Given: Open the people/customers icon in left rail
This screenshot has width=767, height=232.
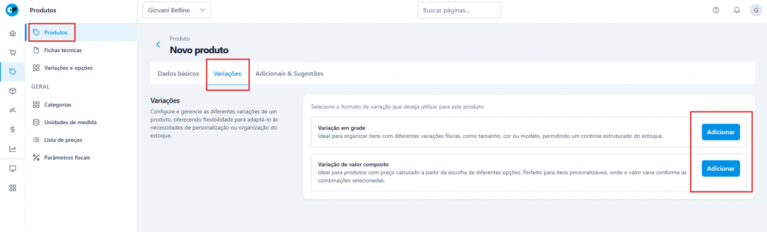Looking at the screenshot, I should point(13,110).
